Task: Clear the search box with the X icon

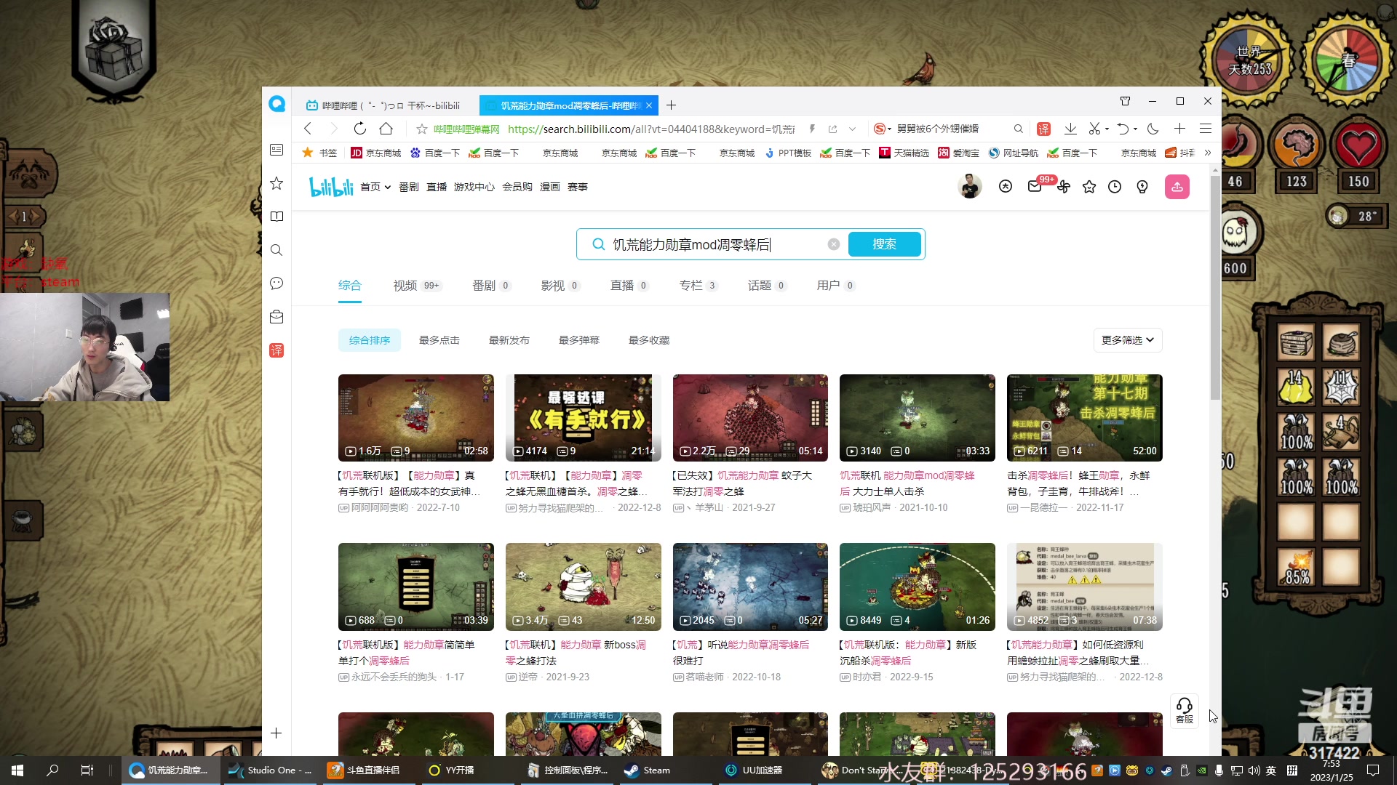Action: (x=834, y=244)
